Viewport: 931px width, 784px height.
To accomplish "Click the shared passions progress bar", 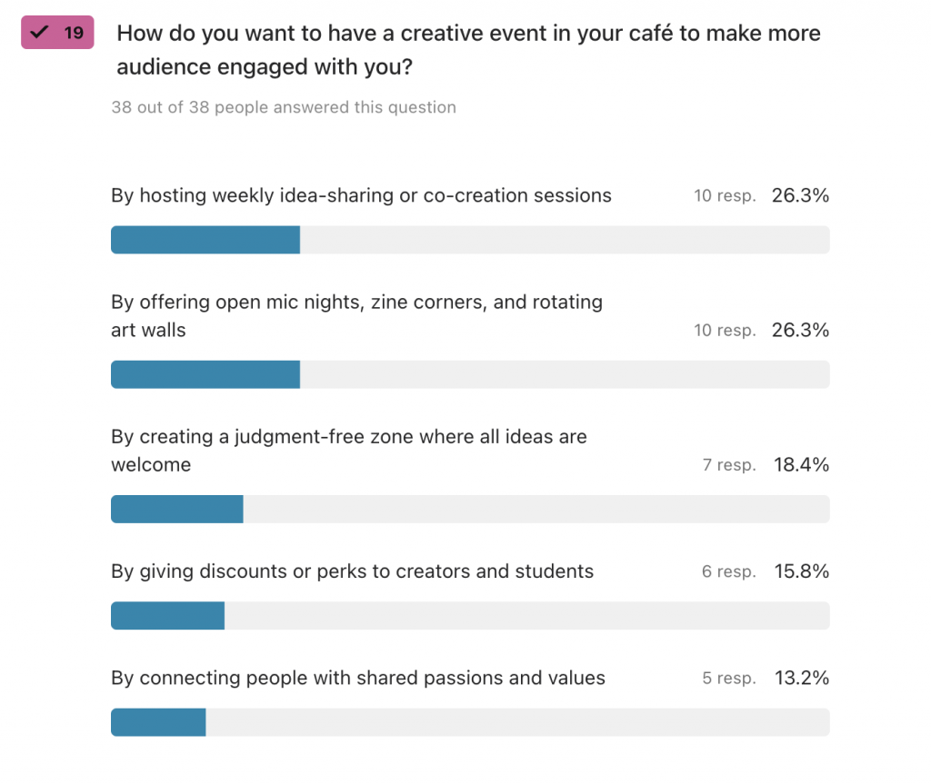I will click(x=470, y=722).
